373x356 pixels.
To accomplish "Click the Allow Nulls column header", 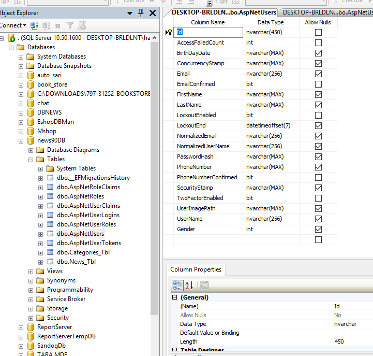I will (318, 22).
